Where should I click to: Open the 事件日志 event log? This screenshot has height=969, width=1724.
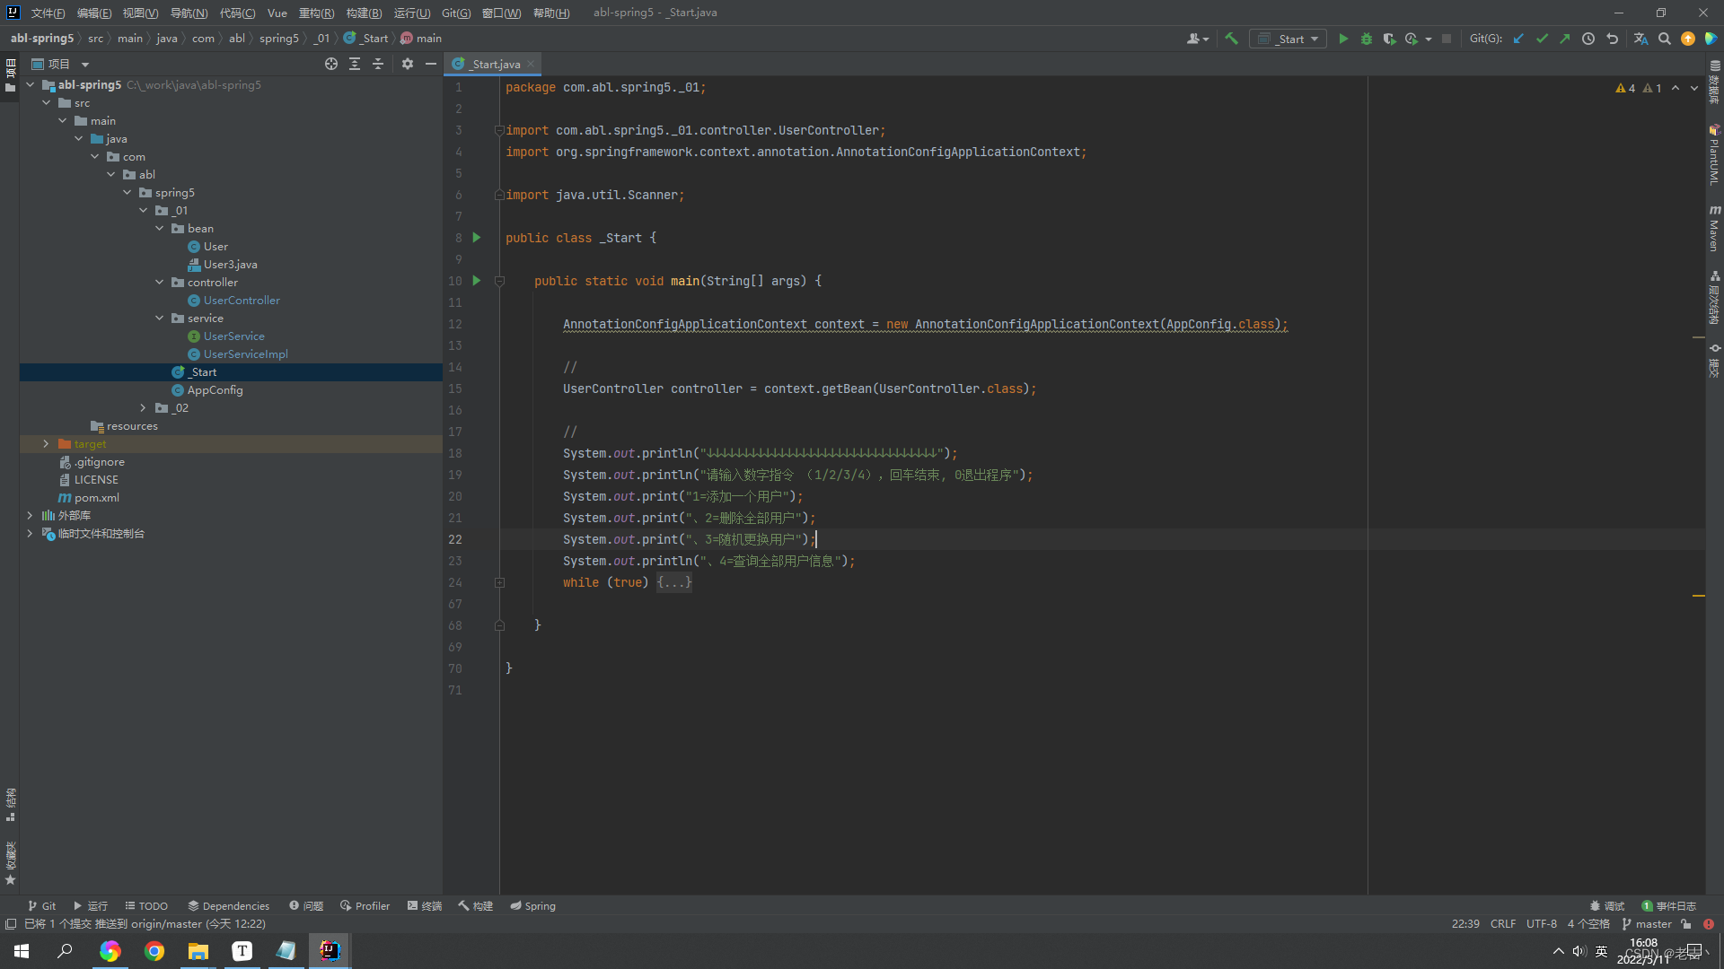point(1669,906)
